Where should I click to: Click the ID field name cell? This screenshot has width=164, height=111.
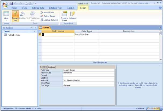point(58,35)
